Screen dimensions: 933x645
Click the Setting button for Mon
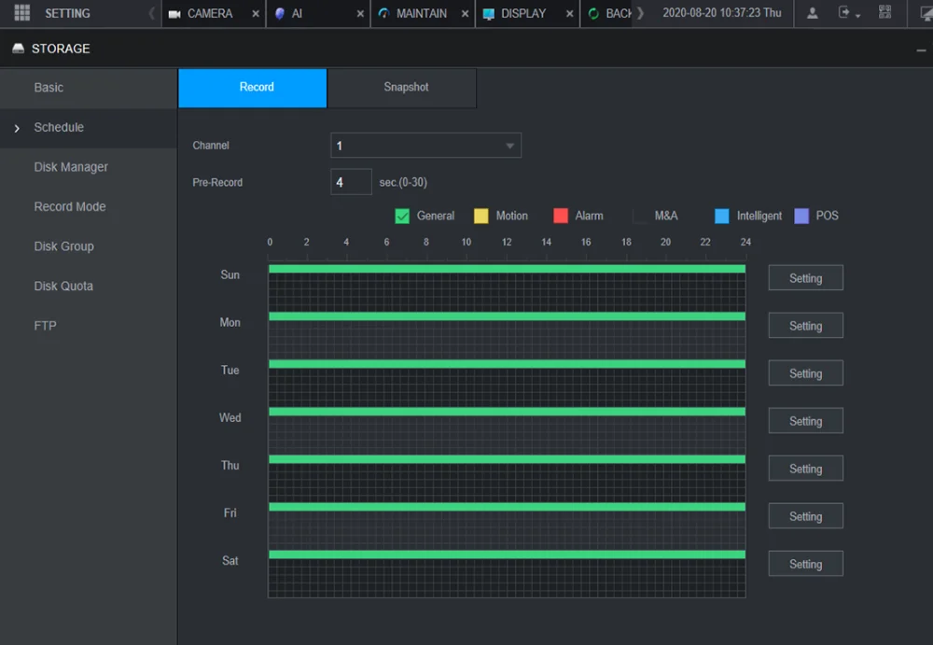coord(806,326)
